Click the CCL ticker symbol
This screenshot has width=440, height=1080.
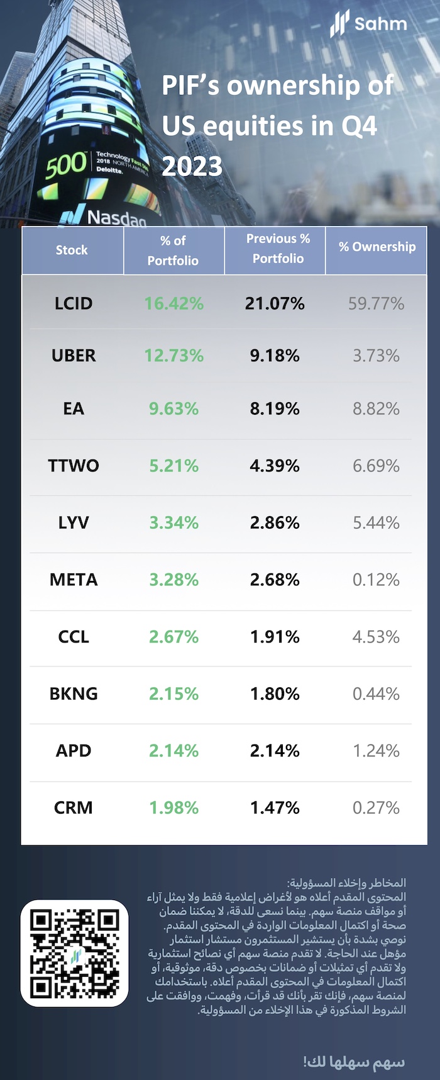(74, 637)
